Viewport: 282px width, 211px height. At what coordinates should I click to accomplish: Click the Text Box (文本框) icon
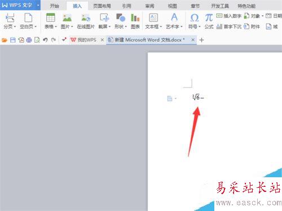coord(153,18)
